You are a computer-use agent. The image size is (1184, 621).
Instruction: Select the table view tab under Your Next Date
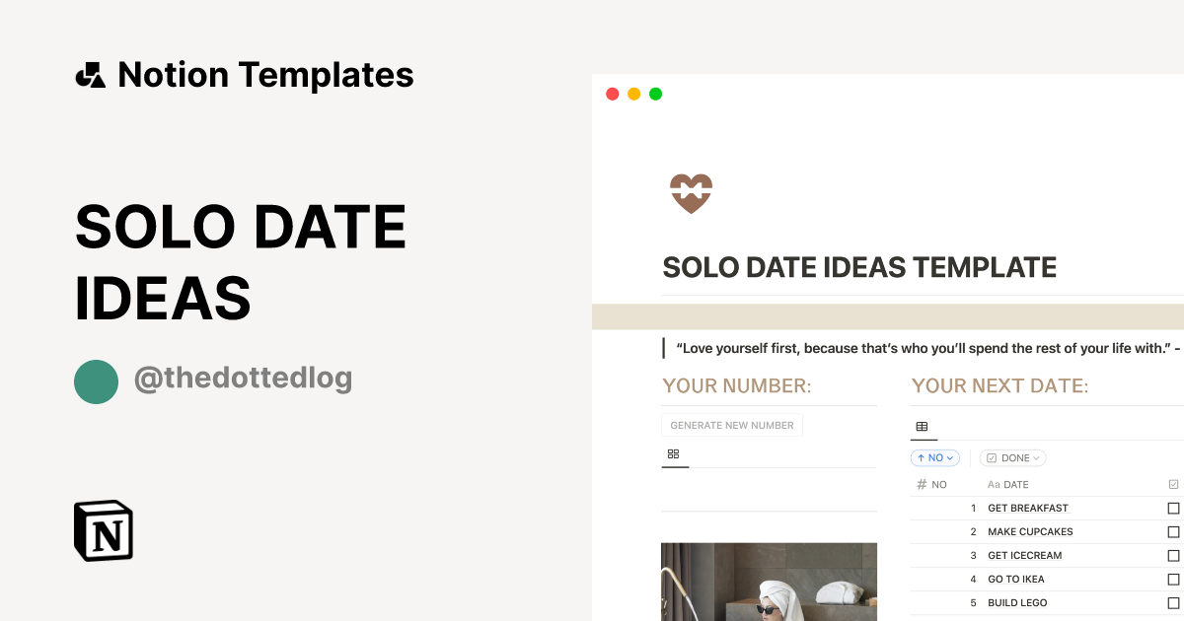924,426
